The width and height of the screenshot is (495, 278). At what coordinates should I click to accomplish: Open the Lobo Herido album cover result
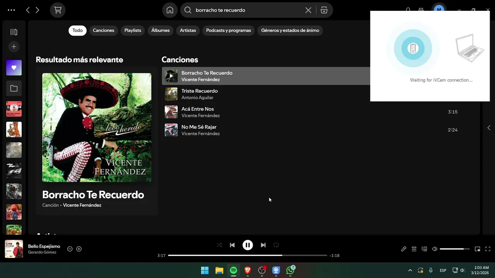(x=97, y=127)
